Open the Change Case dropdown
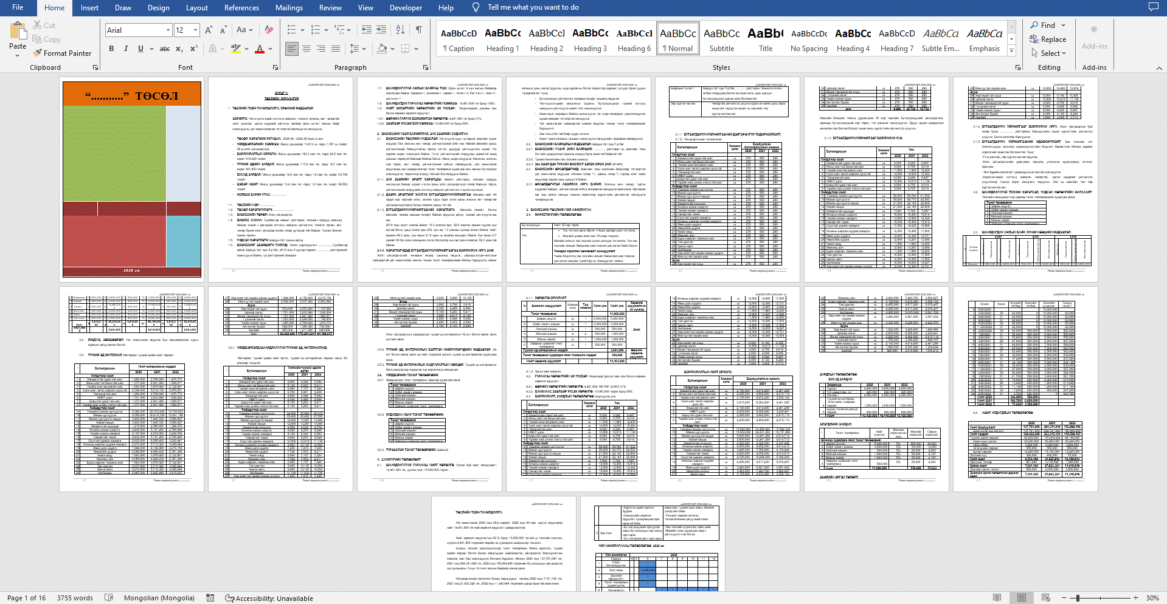The width and height of the screenshot is (1167, 604). click(244, 30)
